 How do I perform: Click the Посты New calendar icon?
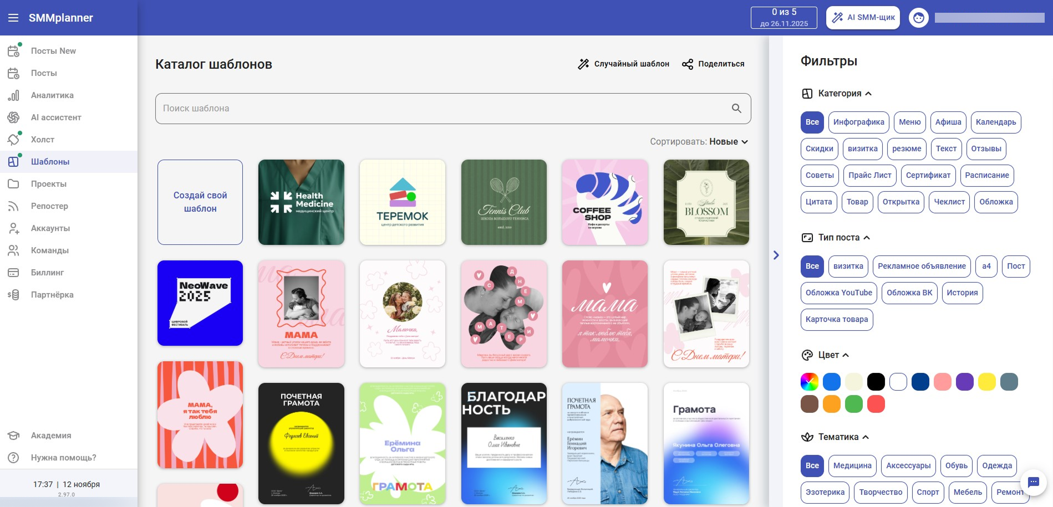pyautogui.click(x=13, y=51)
